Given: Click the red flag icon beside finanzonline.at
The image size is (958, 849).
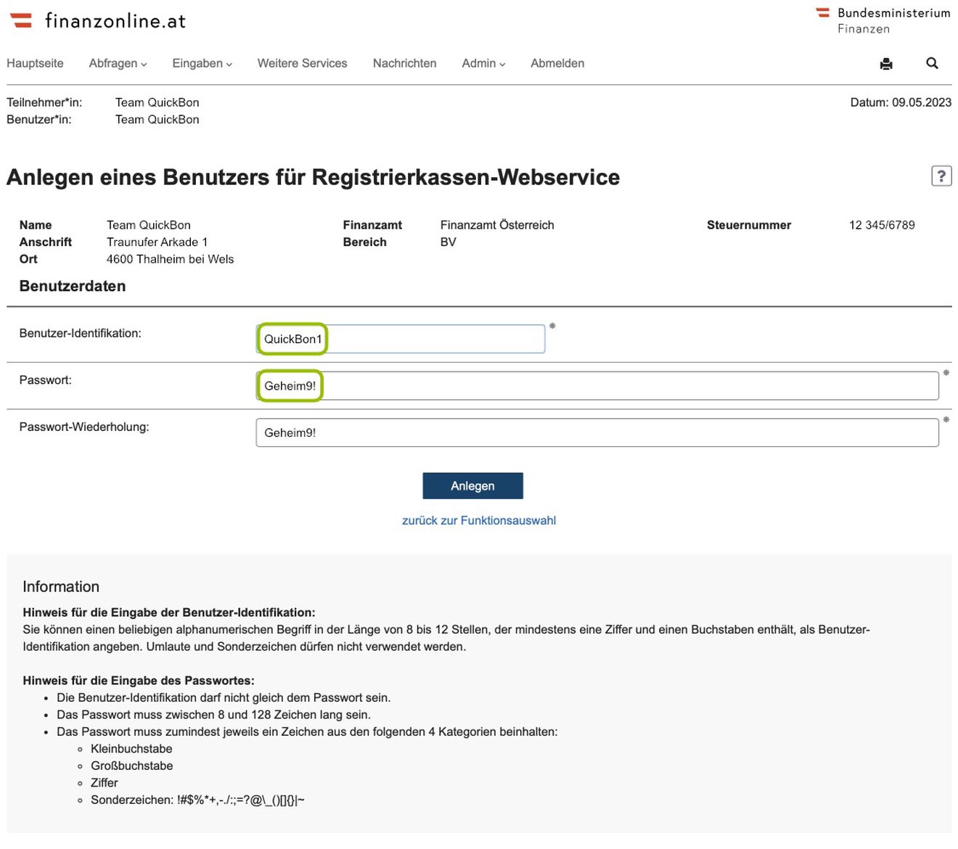Looking at the screenshot, I should pos(22,20).
